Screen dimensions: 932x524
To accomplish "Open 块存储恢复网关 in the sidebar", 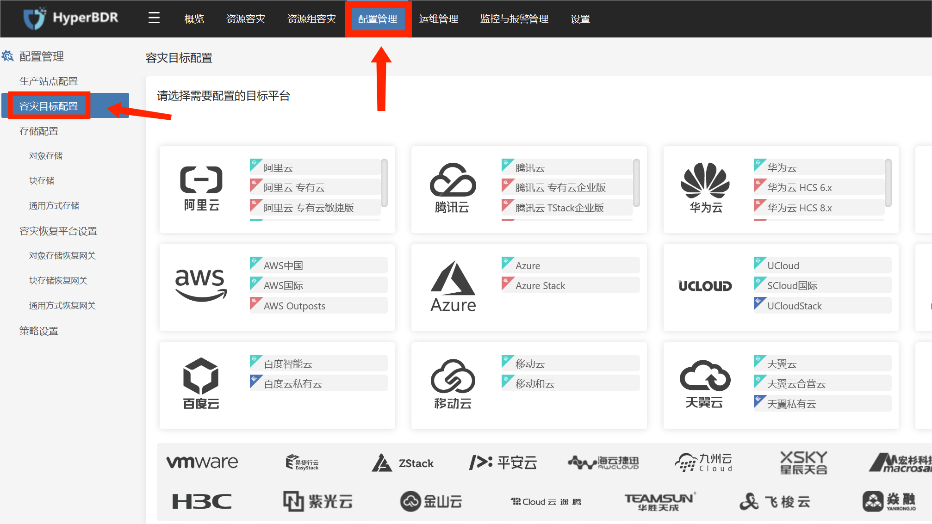I will coord(58,281).
